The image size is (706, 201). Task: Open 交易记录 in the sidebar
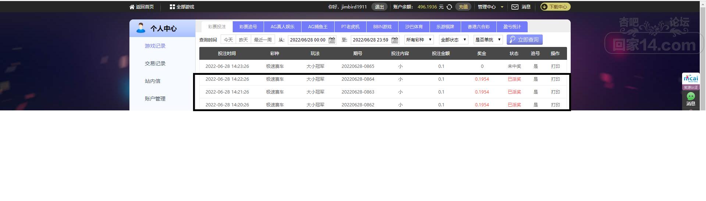(155, 63)
